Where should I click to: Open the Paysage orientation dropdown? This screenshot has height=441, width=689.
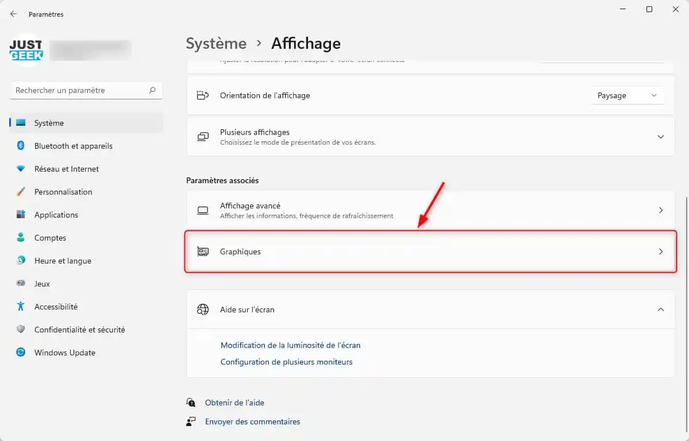(628, 95)
